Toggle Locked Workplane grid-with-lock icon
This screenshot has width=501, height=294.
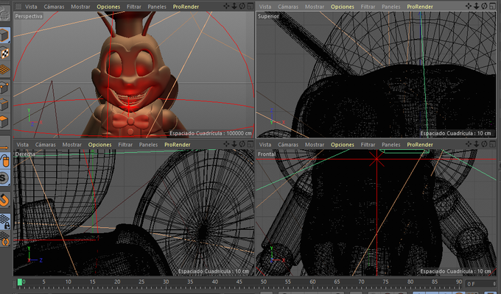(x=4, y=222)
